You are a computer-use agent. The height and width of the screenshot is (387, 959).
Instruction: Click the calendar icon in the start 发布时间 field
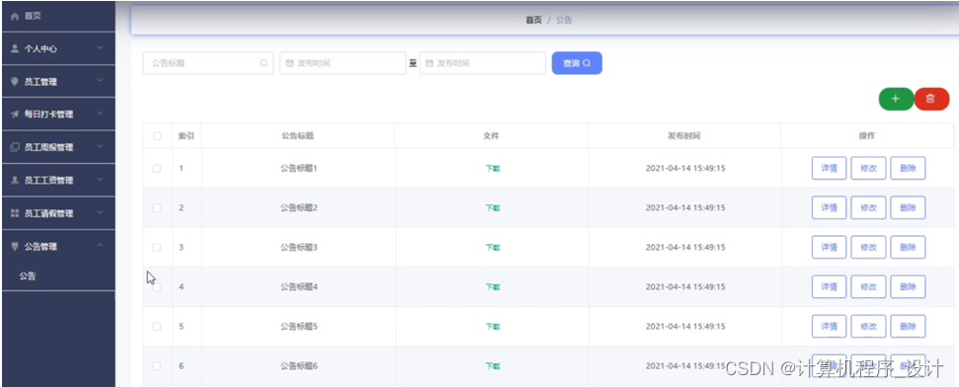[x=290, y=63]
